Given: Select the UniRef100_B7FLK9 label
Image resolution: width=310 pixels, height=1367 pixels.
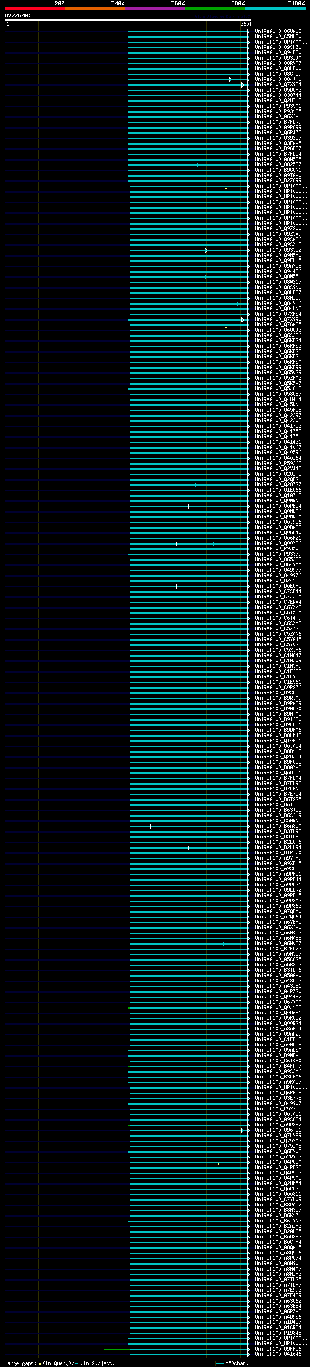Looking at the screenshot, I should click(278, 122).
